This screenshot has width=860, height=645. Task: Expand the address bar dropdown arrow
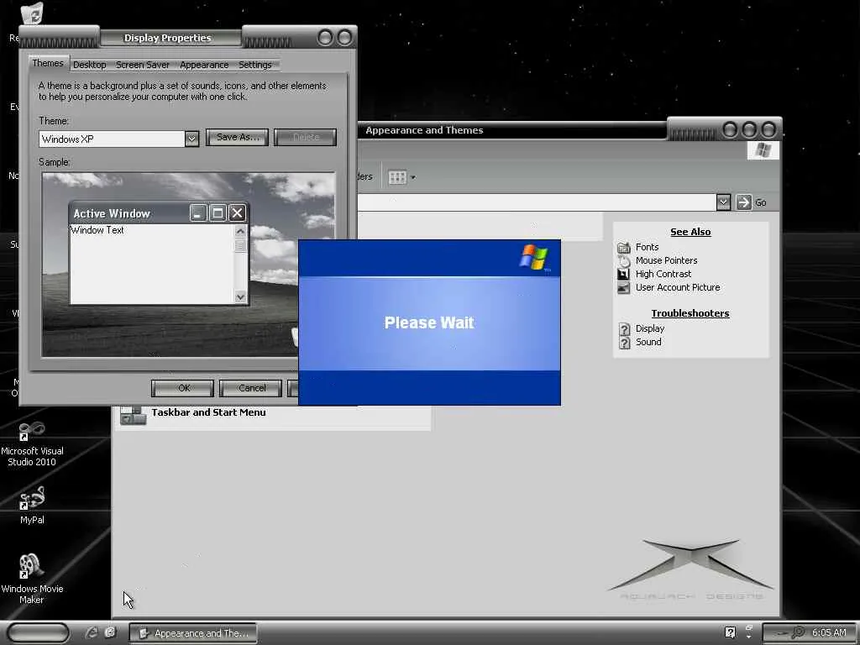[723, 202]
